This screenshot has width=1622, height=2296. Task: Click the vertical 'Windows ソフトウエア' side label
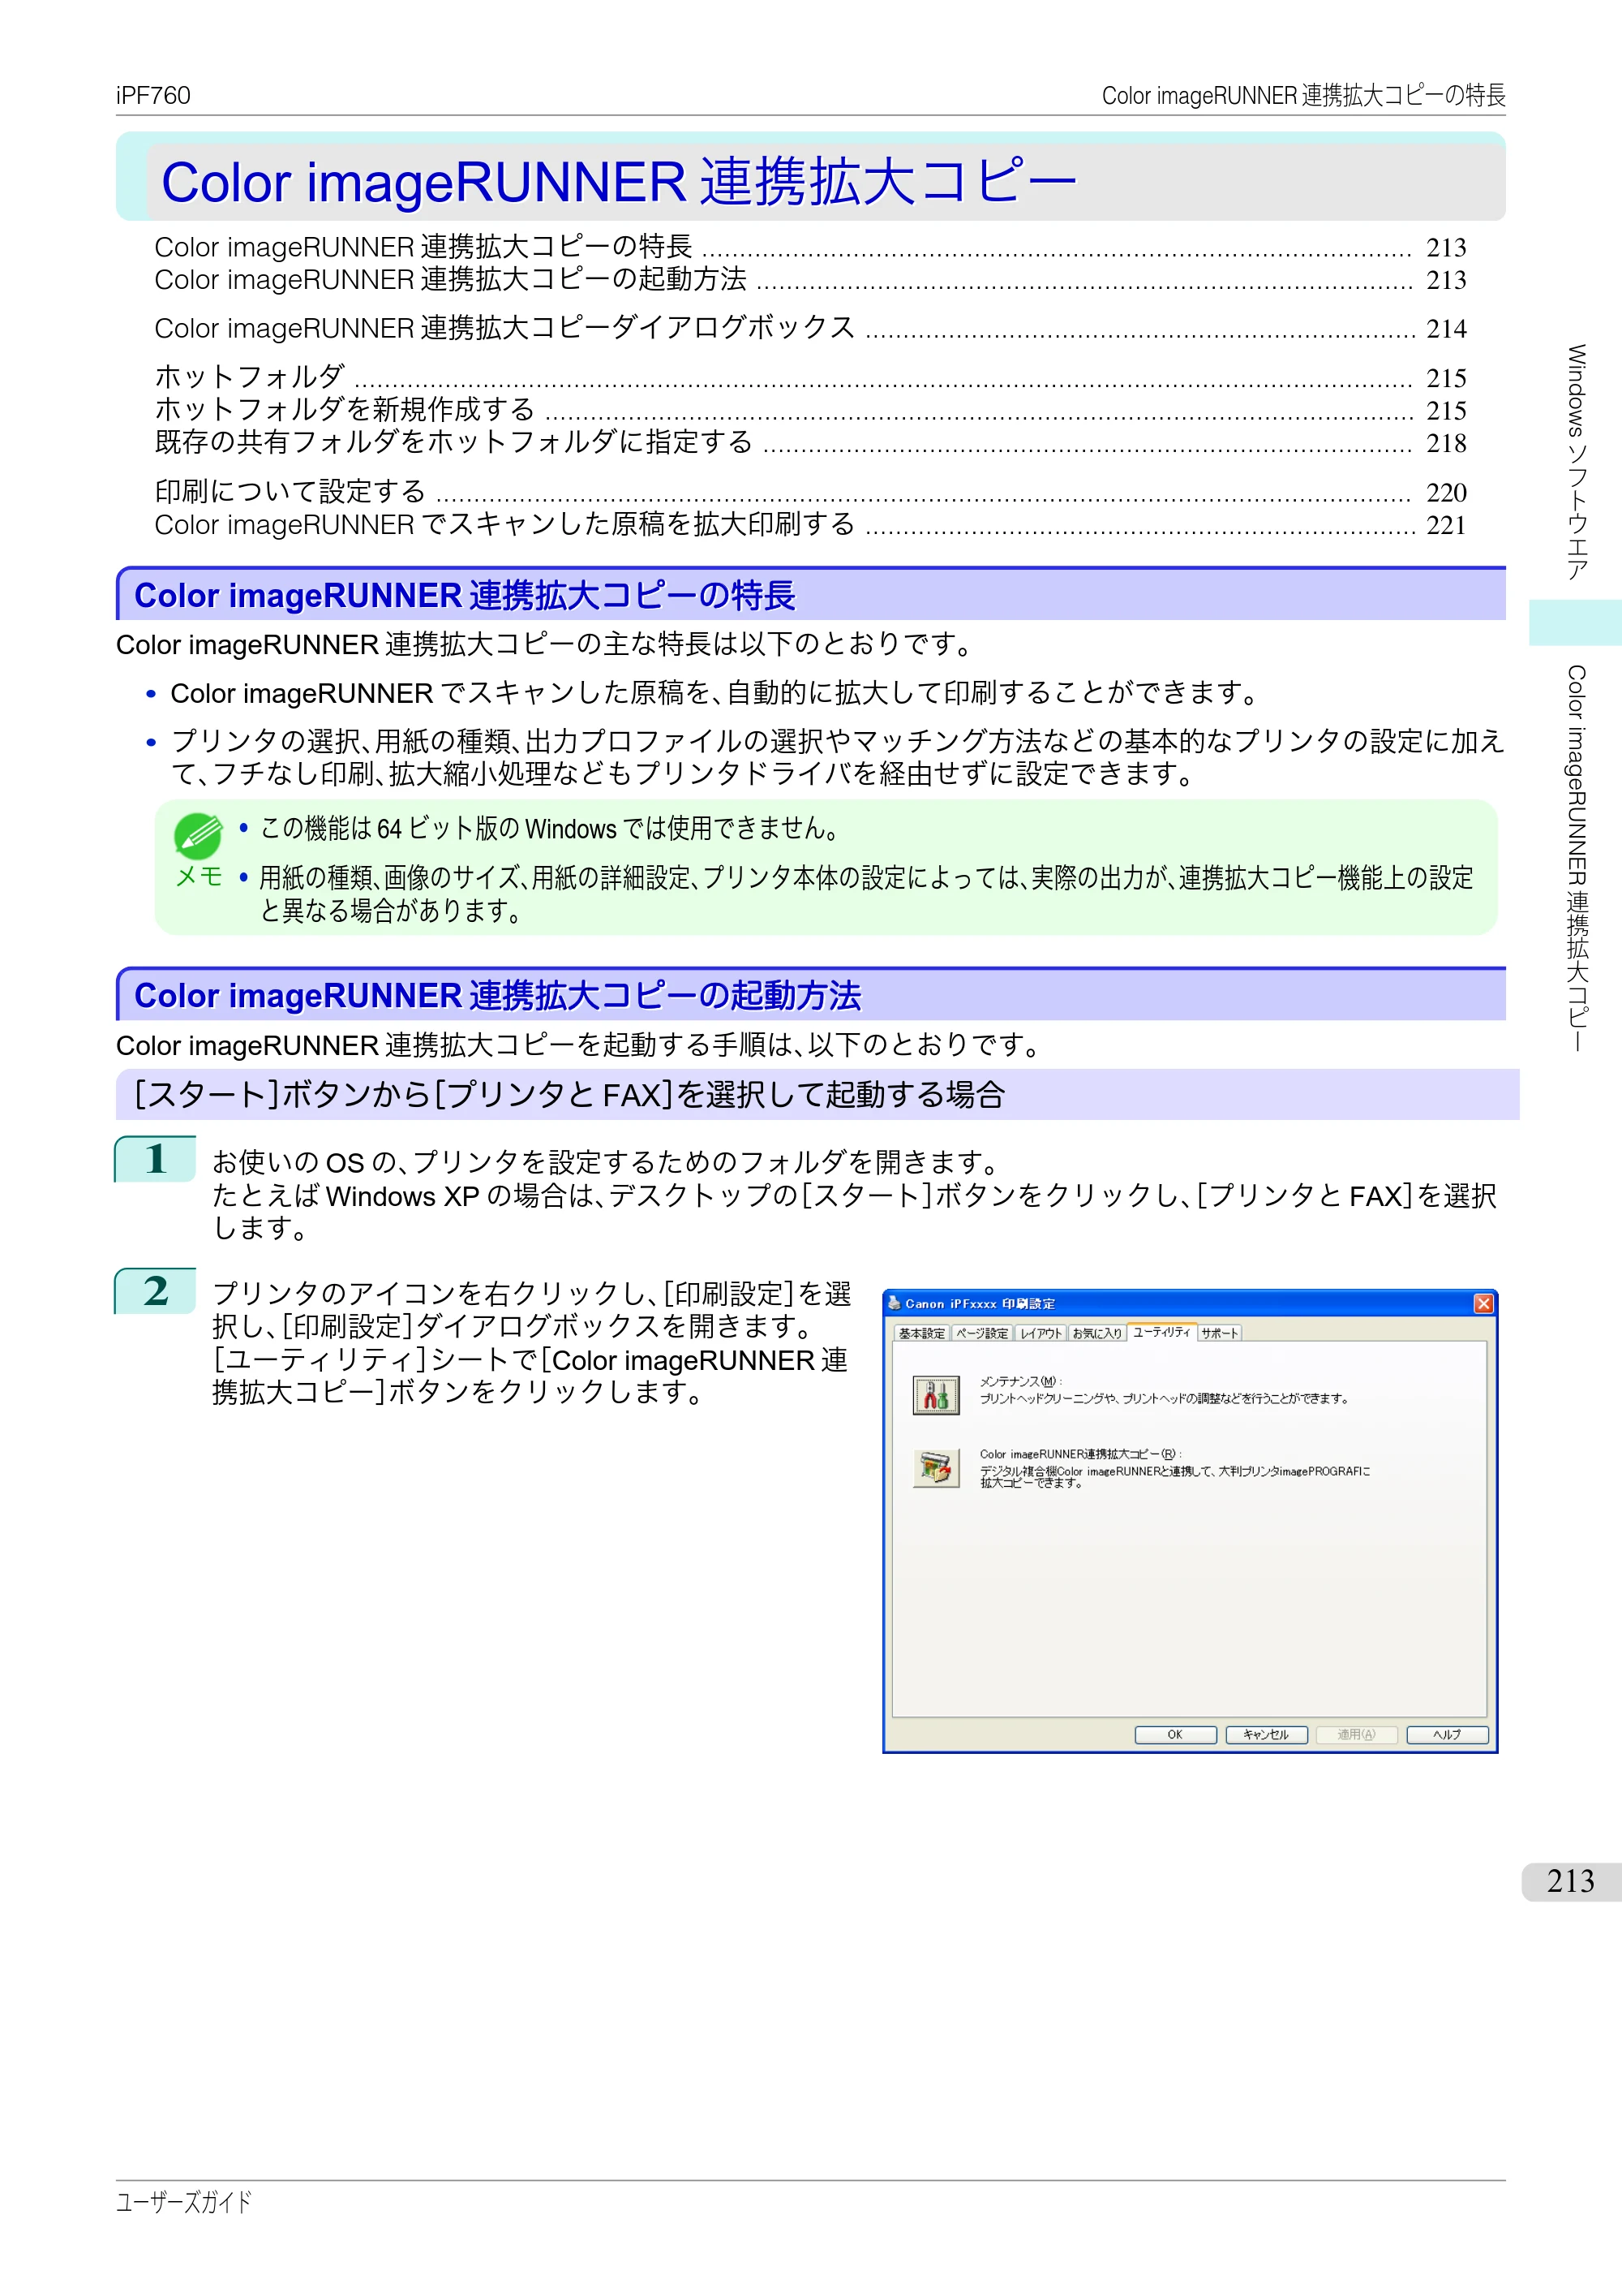[x=1577, y=462]
